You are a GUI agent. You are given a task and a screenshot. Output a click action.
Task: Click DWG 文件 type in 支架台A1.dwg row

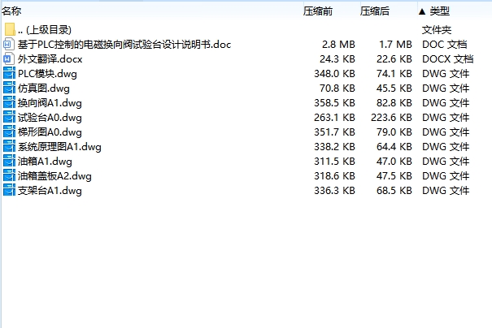446,191
